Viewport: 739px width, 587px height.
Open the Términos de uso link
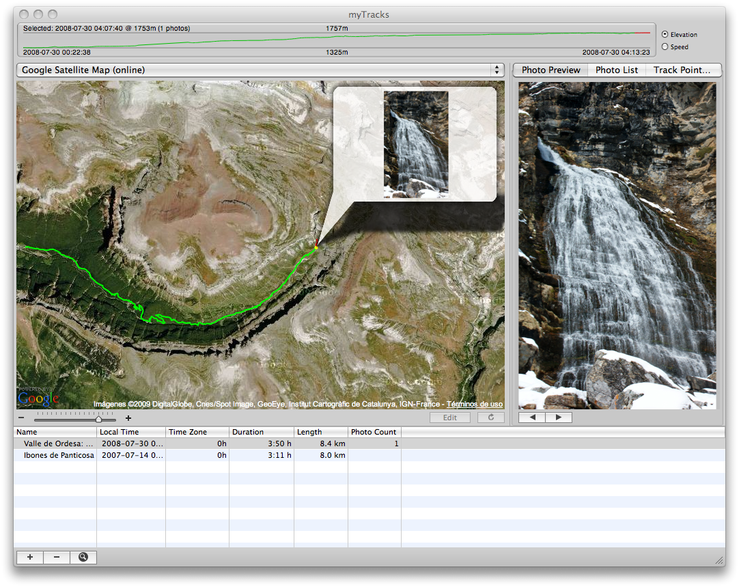pos(474,404)
